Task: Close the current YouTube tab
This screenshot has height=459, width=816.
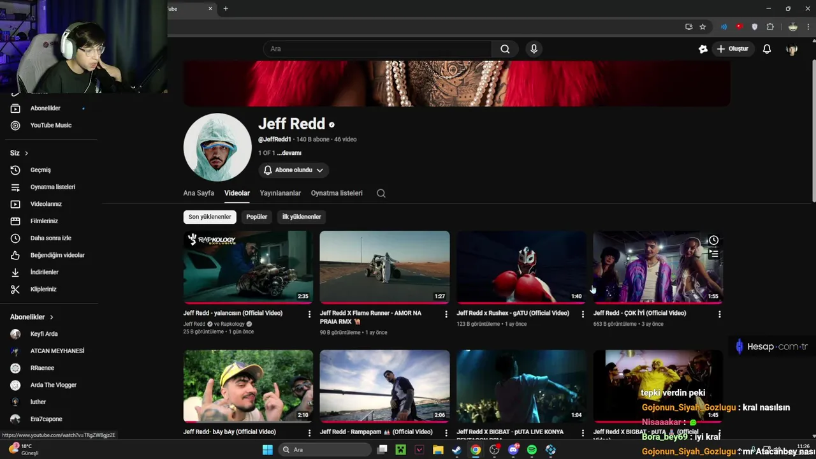Action: point(210,8)
